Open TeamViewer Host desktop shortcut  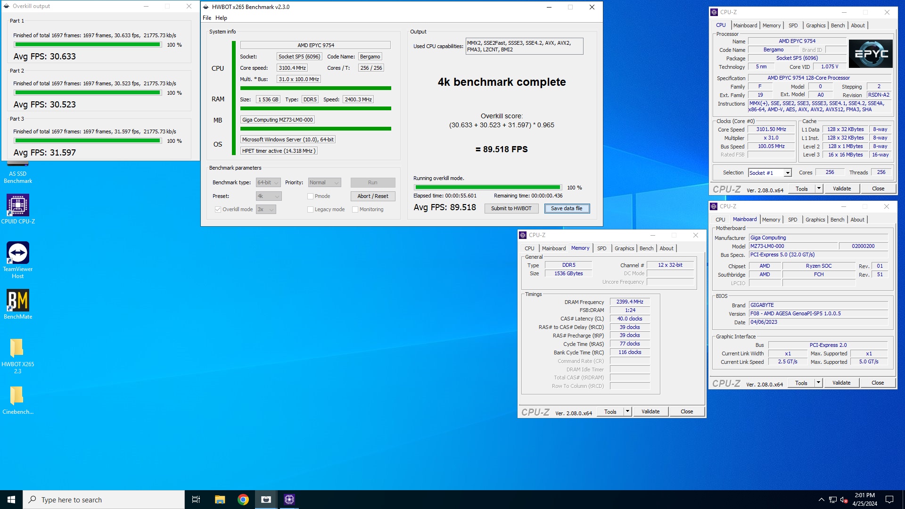pos(18,260)
